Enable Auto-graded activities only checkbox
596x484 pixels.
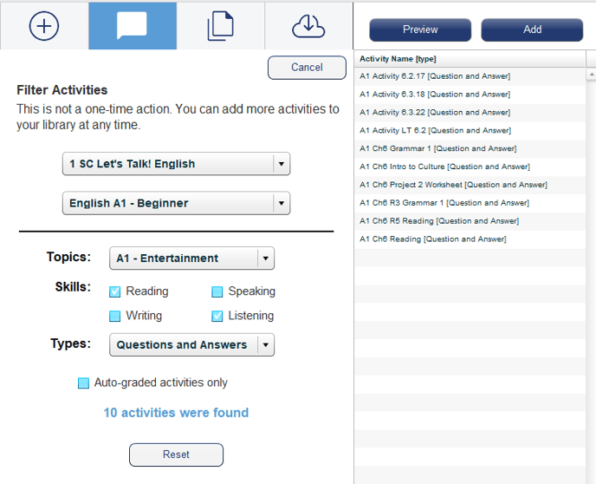(83, 383)
